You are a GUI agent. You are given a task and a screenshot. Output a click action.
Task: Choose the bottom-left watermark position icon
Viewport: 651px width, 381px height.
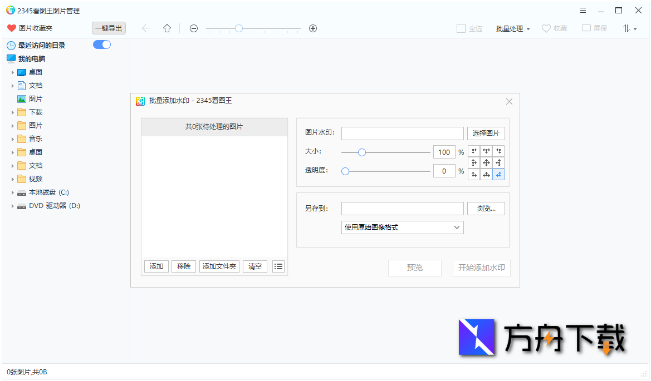coord(473,174)
